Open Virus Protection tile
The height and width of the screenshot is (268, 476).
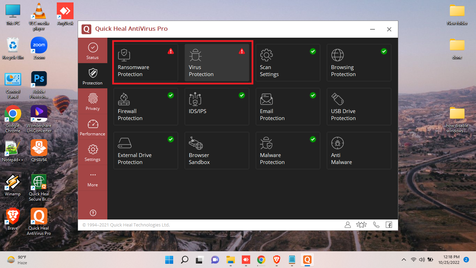pyautogui.click(x=217, y=63)
